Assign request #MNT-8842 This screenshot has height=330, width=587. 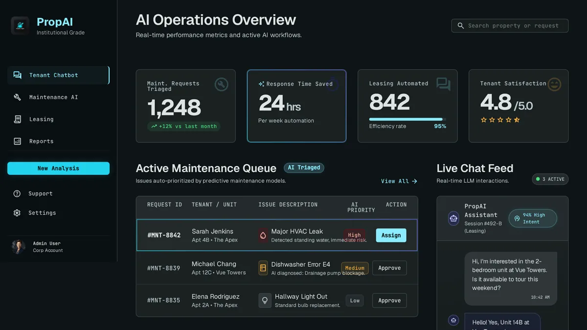click(x=391, y=235)
